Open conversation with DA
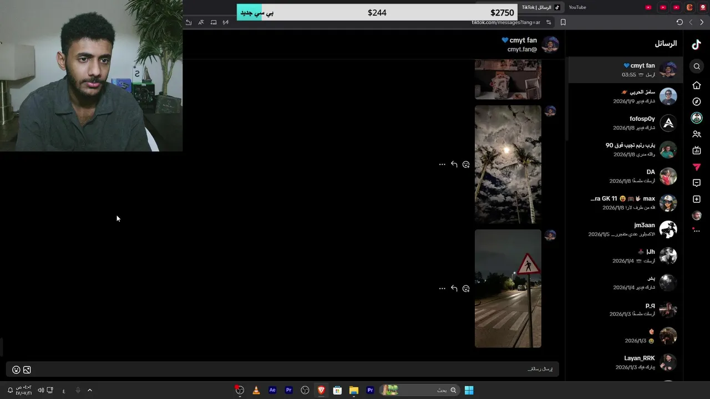Image resolution: width=710 pixels, height=399 pixels. [625, 176]
